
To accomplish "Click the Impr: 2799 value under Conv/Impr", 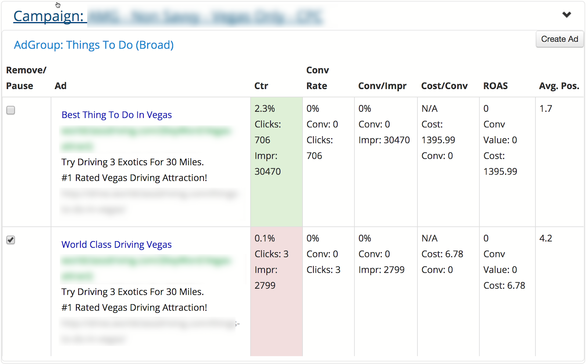I will pyautogui.click(x=381, y=270).
